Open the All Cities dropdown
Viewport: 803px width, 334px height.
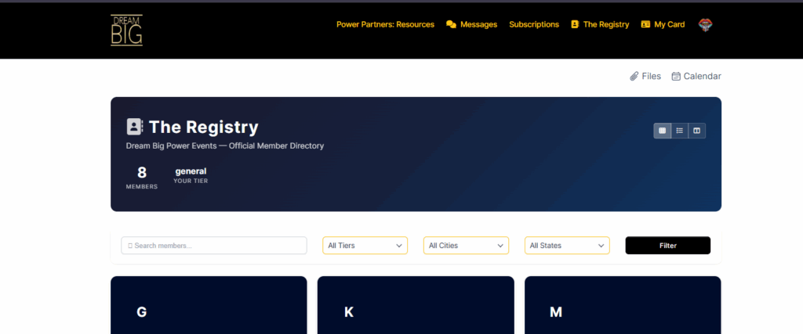click(x=466, y=246)
